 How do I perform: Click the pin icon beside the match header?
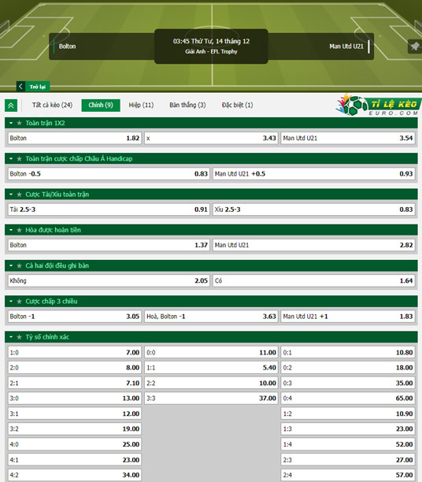coord(414,46)
